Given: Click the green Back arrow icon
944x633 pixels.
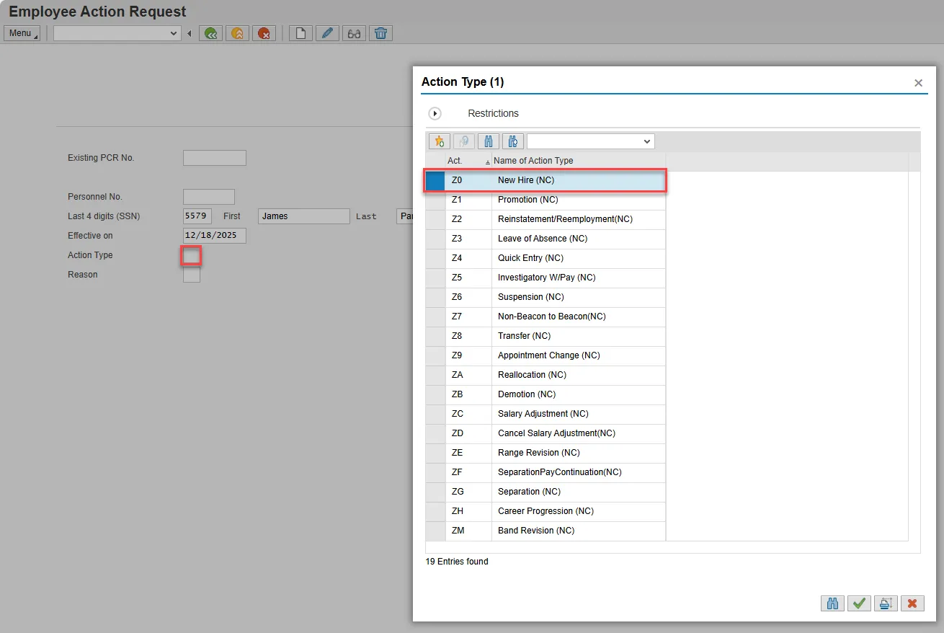Looking at the screenshot, I should click(210, 33).
